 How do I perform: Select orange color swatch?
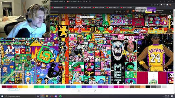pyautogui.click(x=20, y=87)
